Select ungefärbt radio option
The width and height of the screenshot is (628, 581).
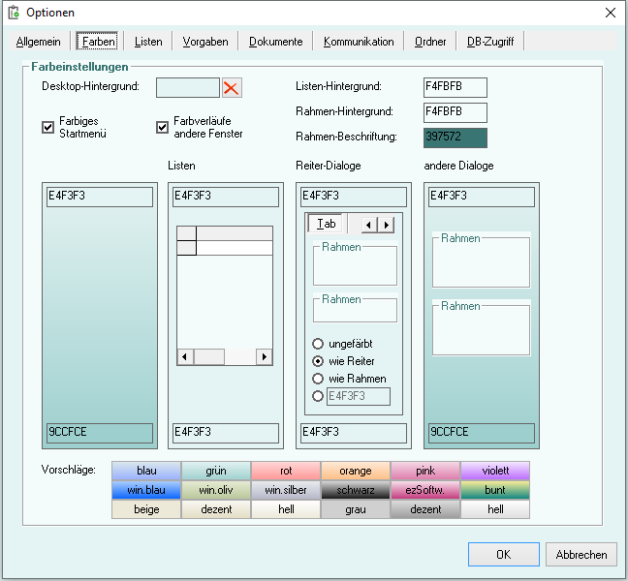(x=318, y=344)
